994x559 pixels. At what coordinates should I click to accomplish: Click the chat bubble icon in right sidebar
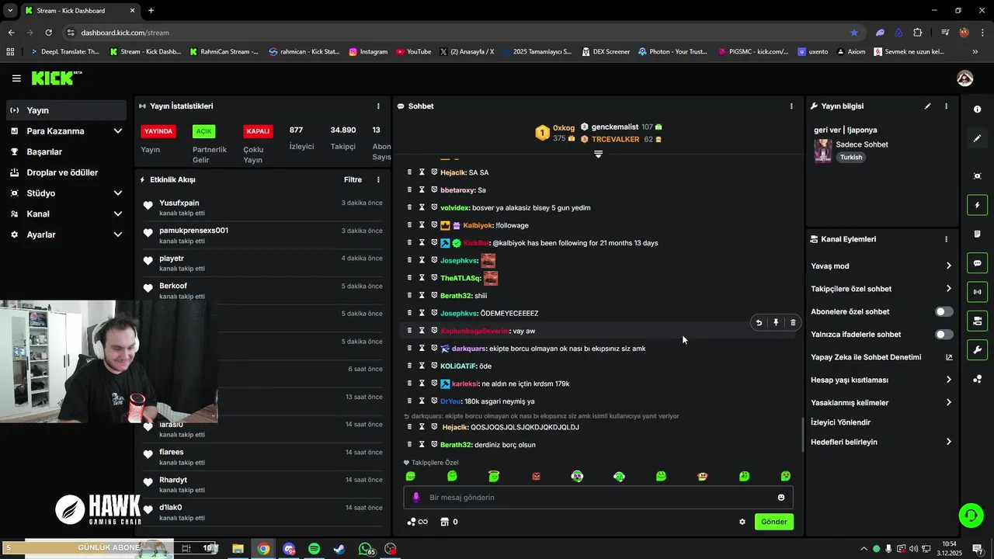(977, 263)
